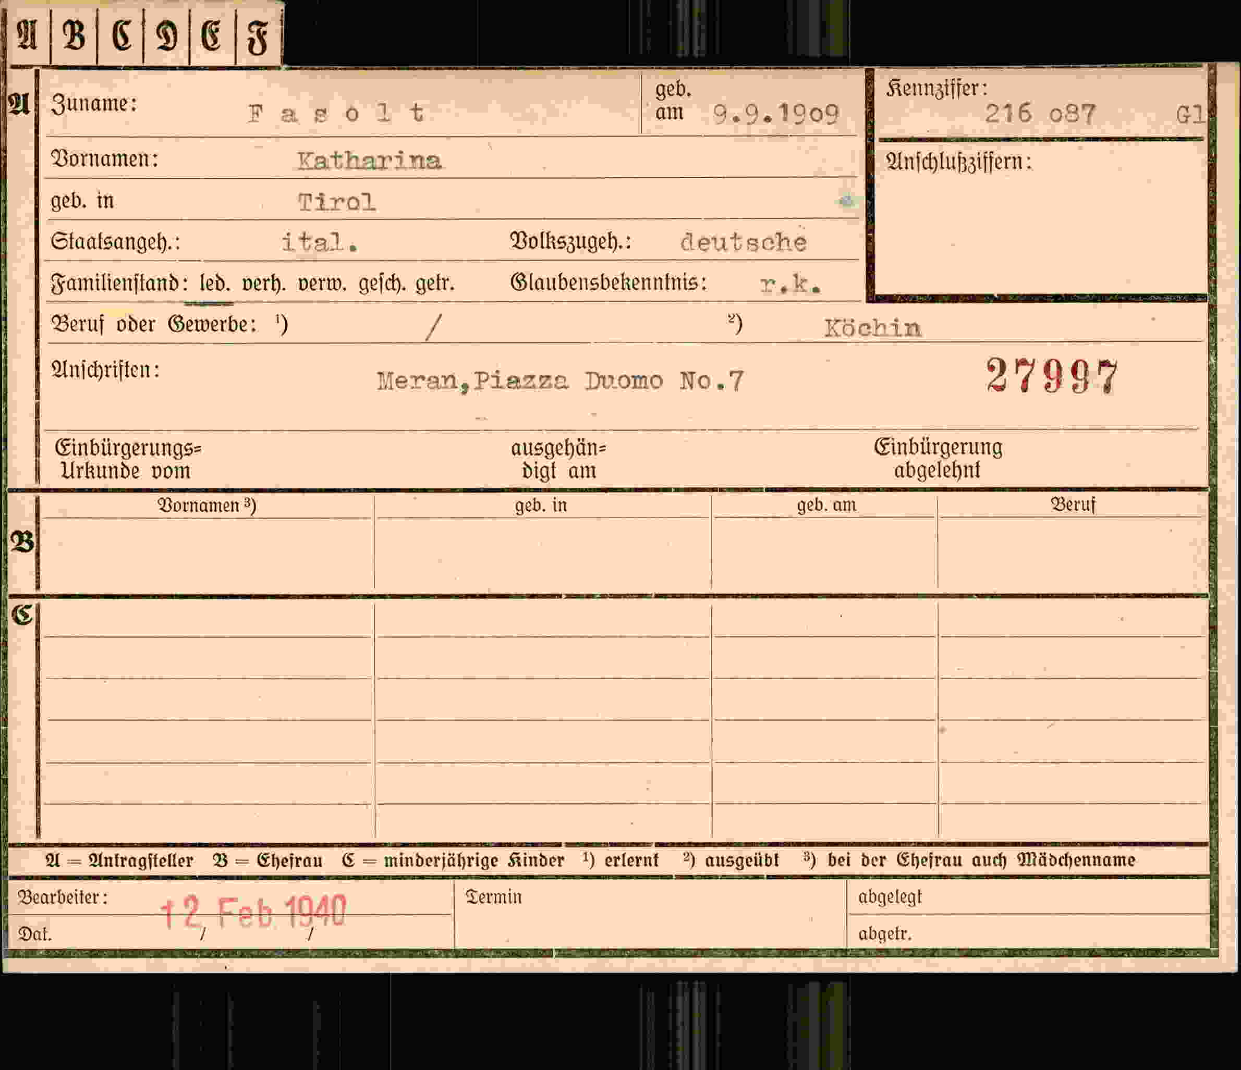Click the 'abgelegt' label

click(x=890, y=897)
